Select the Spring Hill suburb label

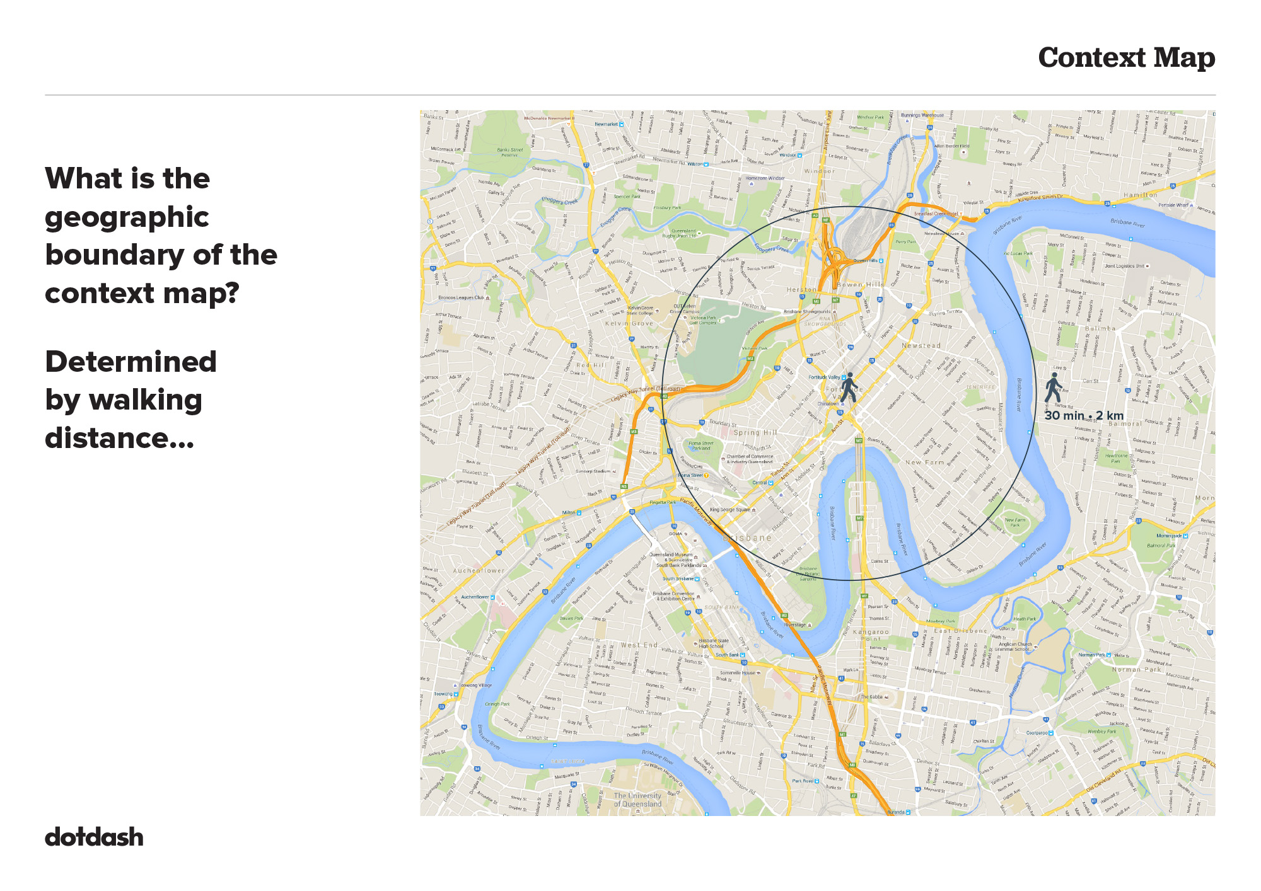tap(755, 433)
